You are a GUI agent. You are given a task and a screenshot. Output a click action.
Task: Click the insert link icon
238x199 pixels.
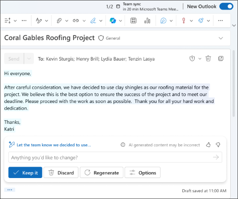point(76,20)
